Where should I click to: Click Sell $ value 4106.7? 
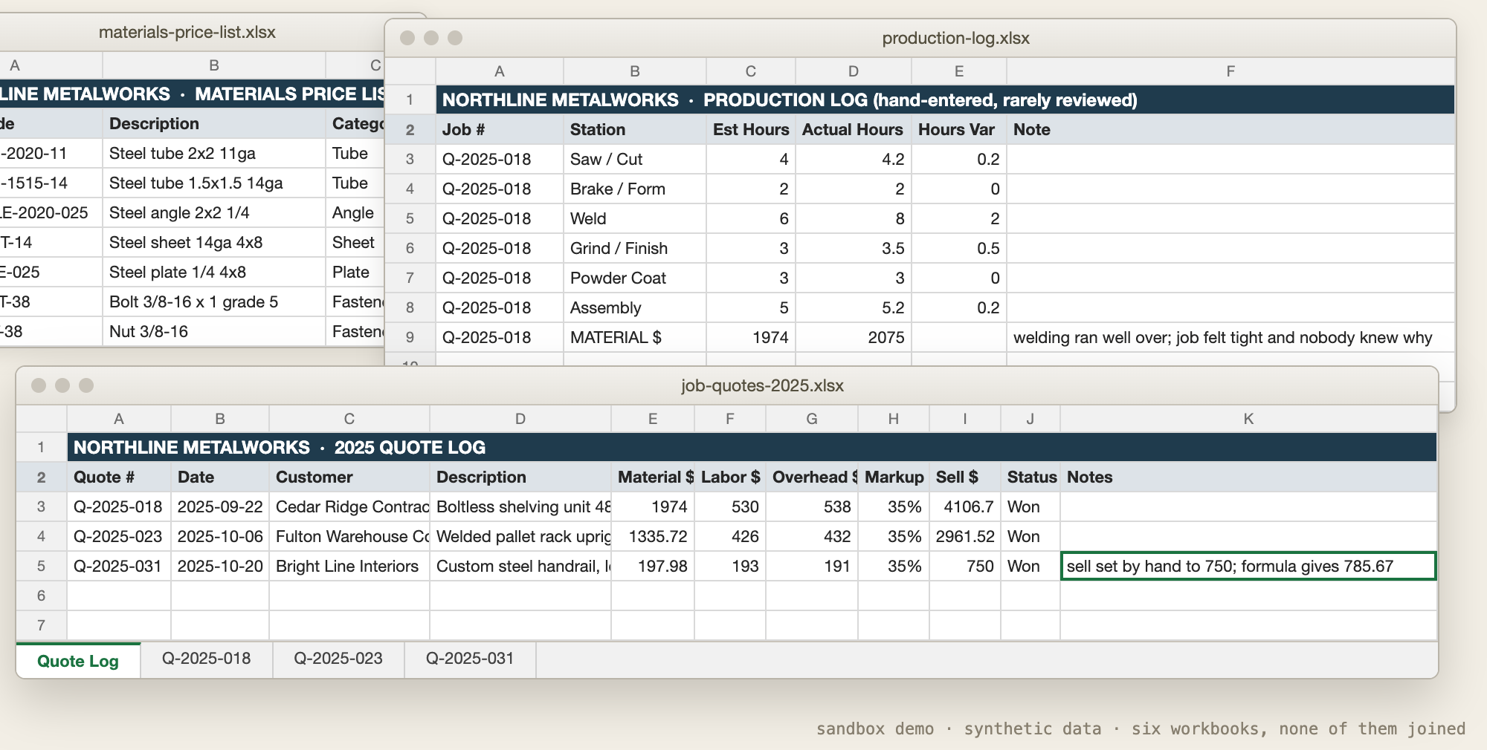965,506
